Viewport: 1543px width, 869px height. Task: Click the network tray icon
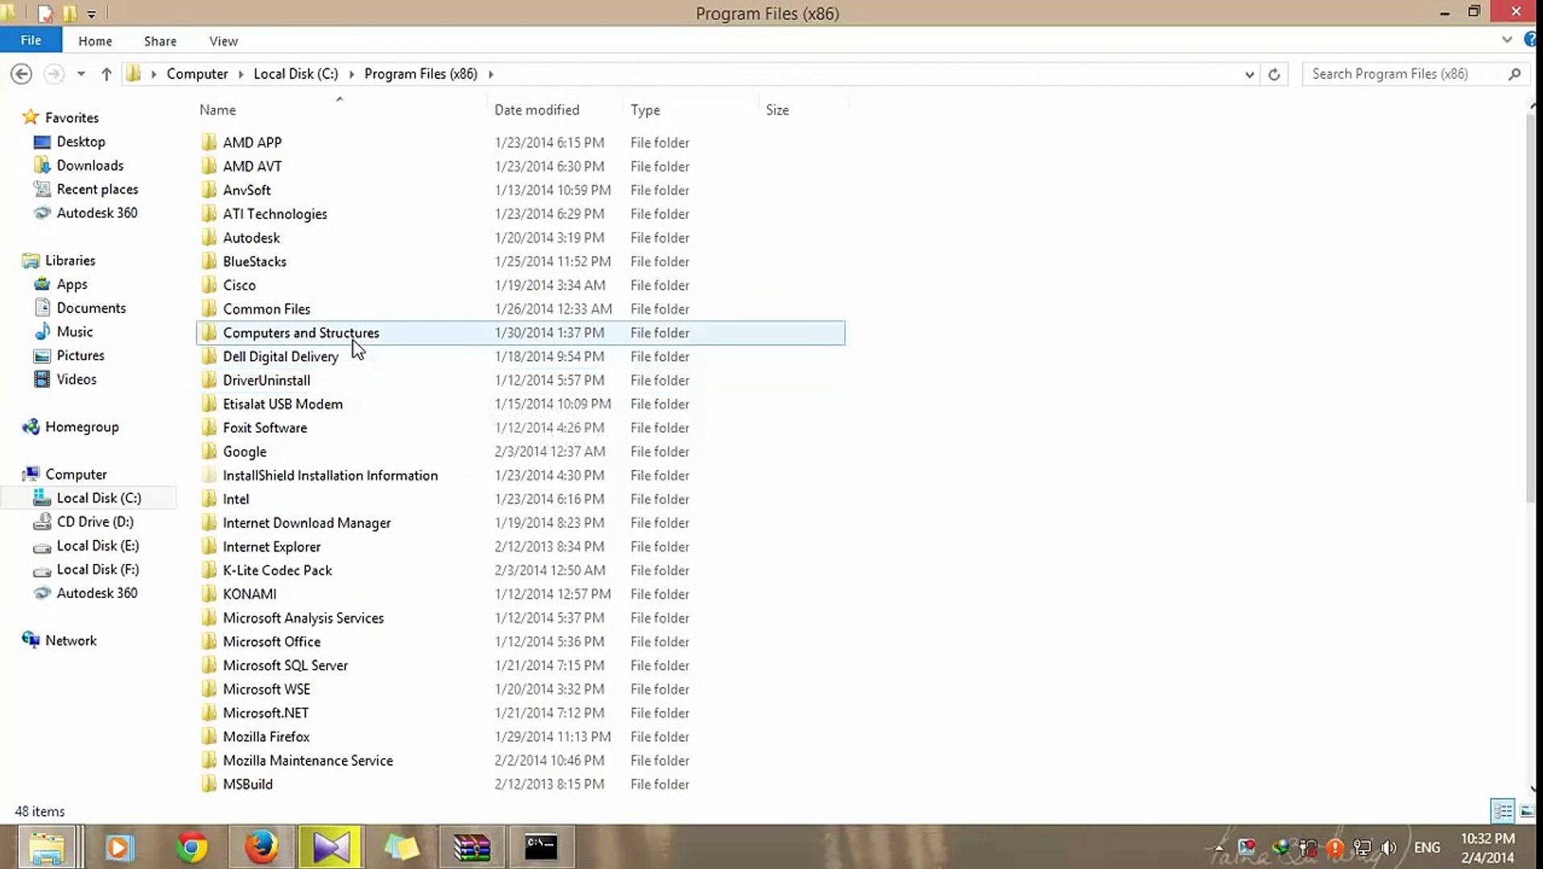(x=1362, y=847)
